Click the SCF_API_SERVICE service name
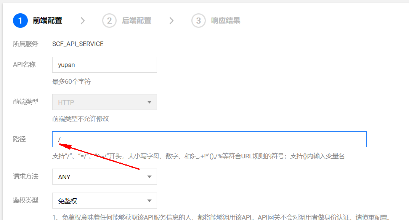The height and width of the screenshot is (220, 409). click(x=78, y=44)
